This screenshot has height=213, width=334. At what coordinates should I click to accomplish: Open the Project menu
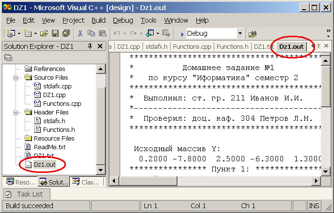click(x=73, y=20)
